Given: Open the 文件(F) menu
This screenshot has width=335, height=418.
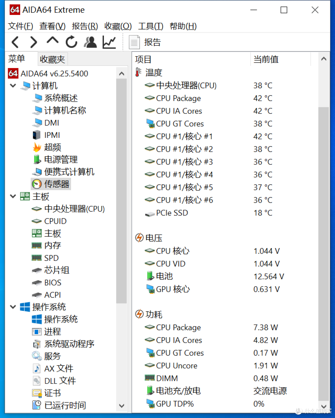Looking at the screenshot, I should point(20,26).
